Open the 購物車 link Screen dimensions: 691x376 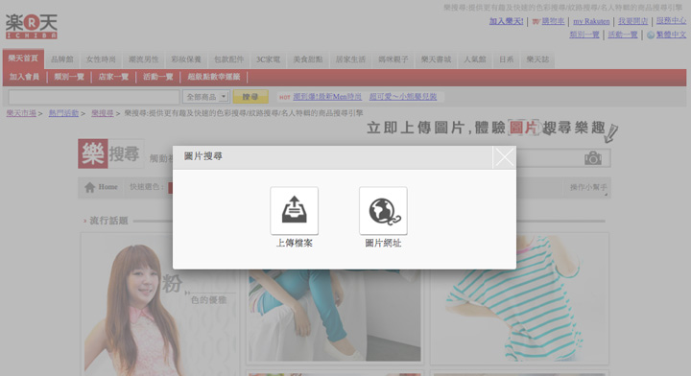[553, 21]
